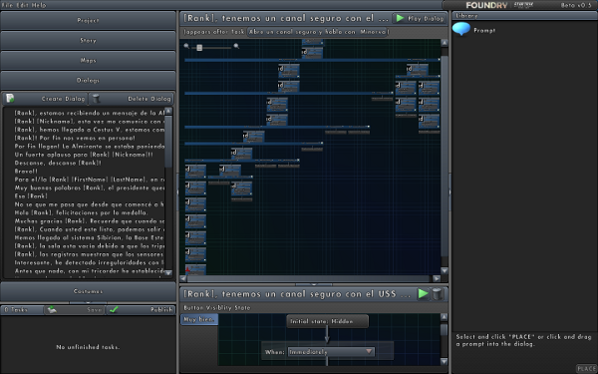The image size is (598, 374).
Task: Click the Delete Dialog trash can icon
Action: point(96,99)
